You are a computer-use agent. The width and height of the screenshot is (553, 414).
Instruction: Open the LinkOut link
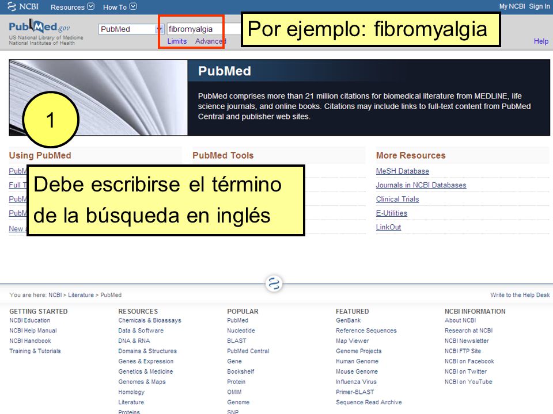point(388,228)
